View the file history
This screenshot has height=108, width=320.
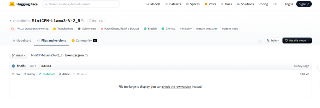click(x=29, y=74)
